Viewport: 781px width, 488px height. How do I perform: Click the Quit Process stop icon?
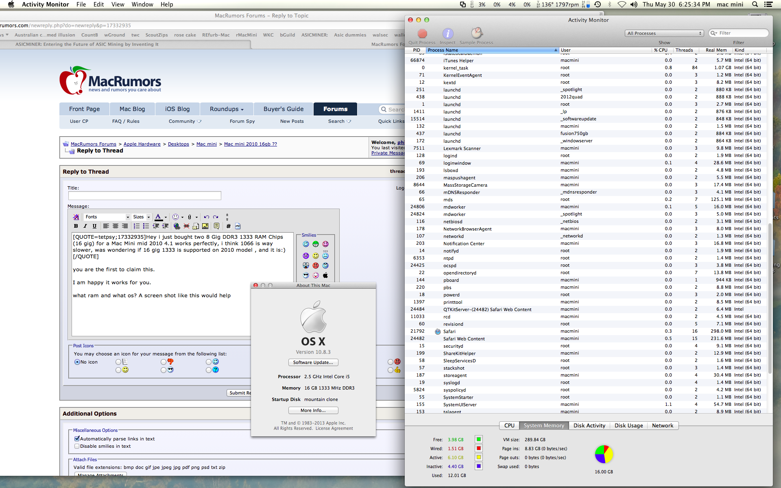pos(422,33)
